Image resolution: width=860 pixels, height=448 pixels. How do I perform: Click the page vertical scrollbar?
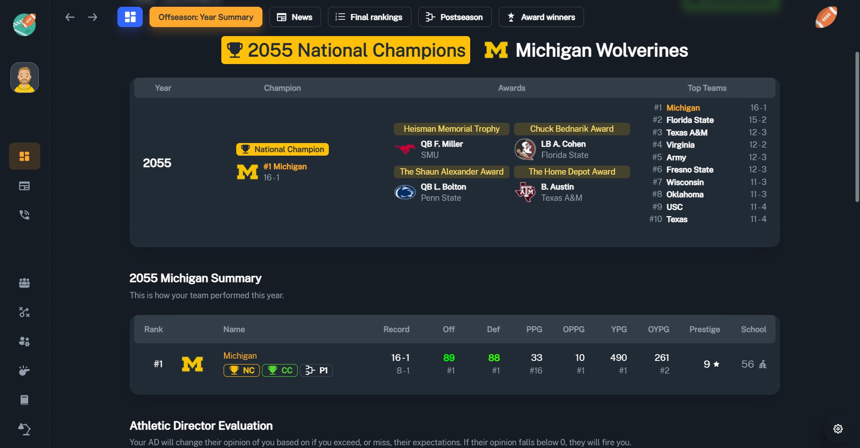[857, 126]
